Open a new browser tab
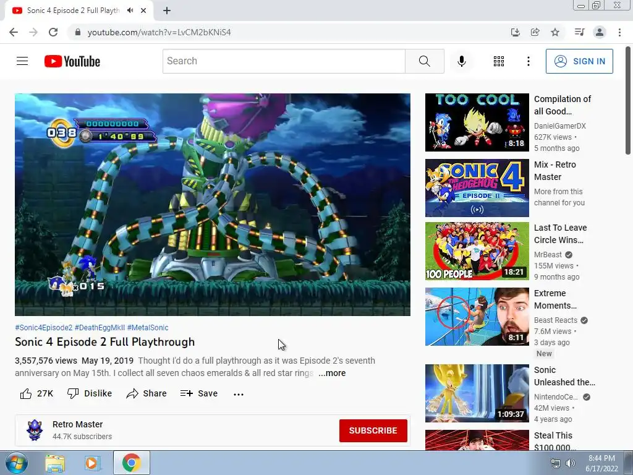 pos(167,11)
